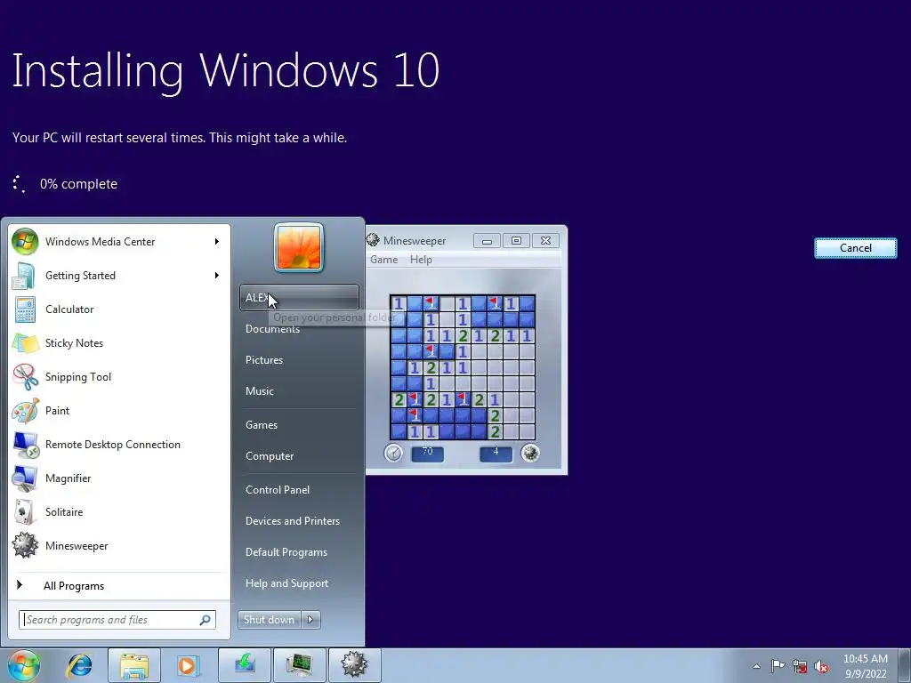
Task: Open Solitaire game
Action: (x=119, y=511)
